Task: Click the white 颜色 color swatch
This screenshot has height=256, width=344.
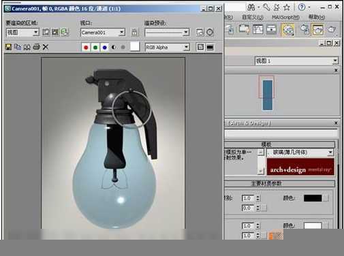Action: 313,225
